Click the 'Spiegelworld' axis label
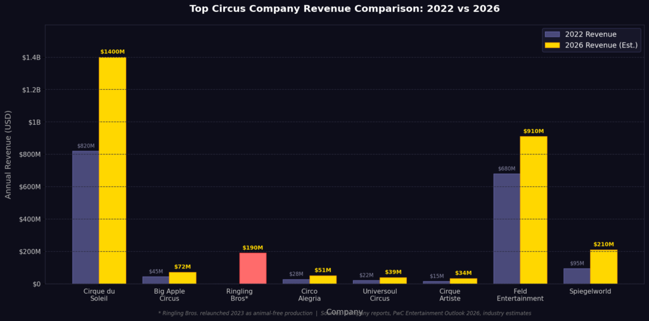Viewport: 649px width, 321px height. tap(590, 292)
